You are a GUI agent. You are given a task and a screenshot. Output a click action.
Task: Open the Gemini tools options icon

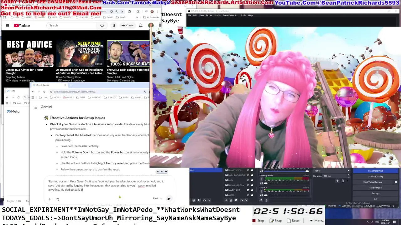click(58, 199)
